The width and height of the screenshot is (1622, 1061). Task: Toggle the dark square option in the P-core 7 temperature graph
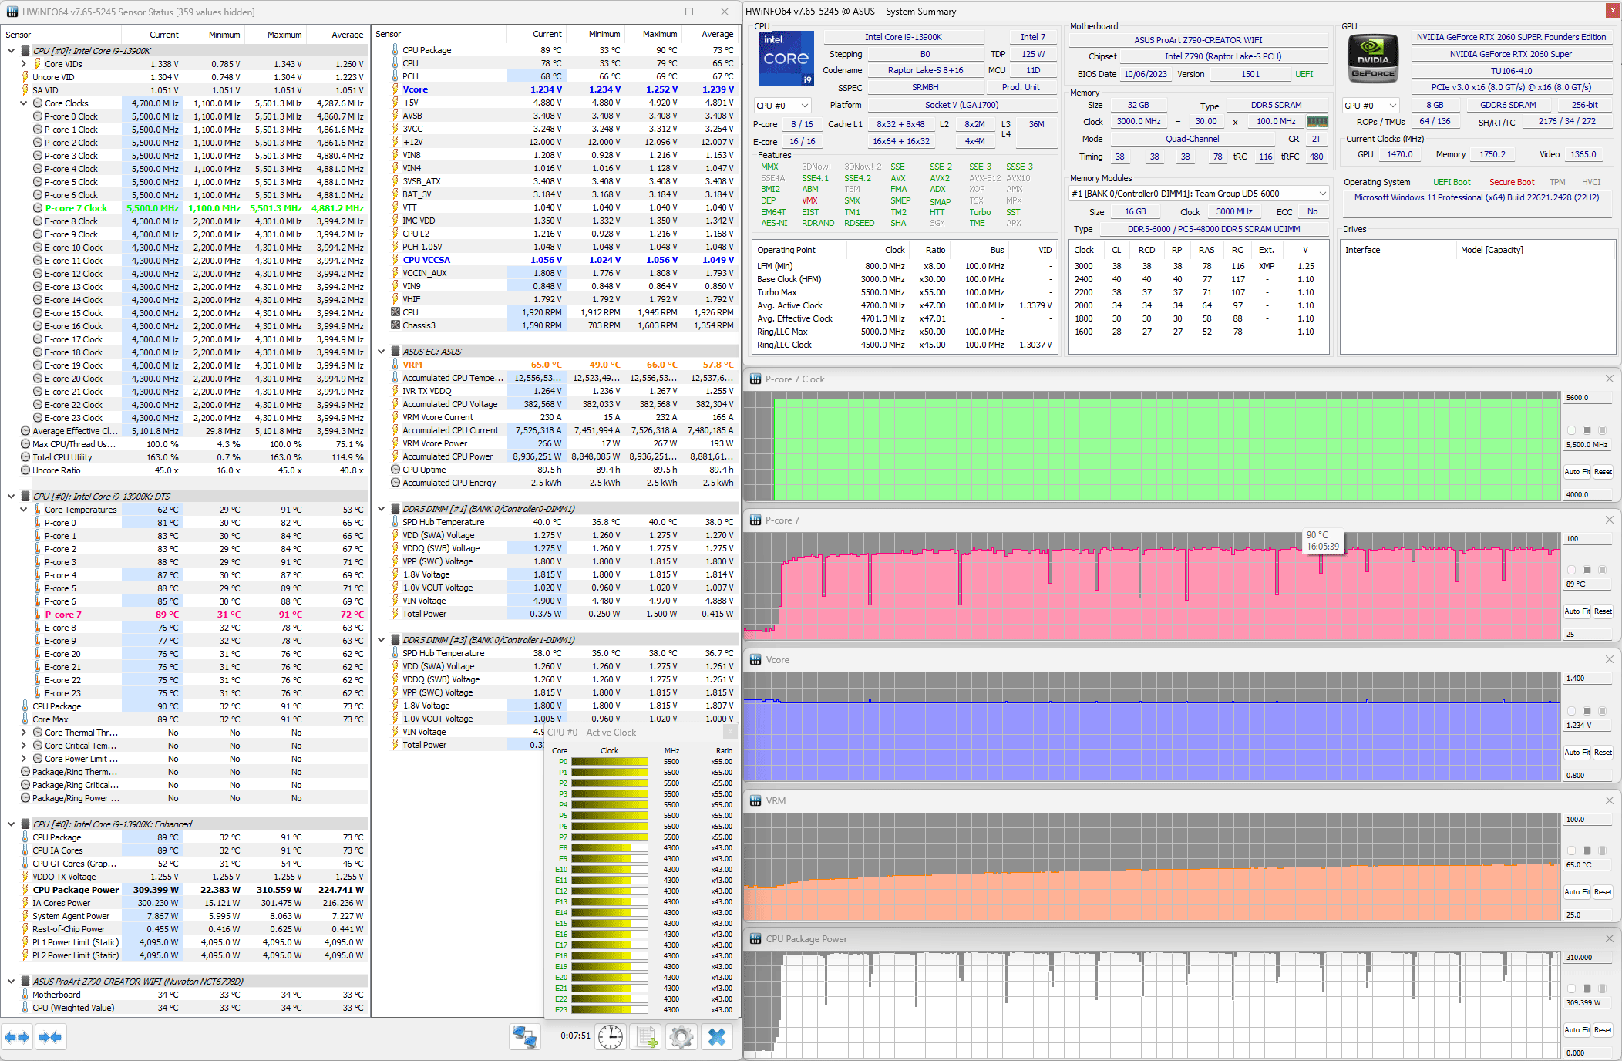tap(1587, 570)
